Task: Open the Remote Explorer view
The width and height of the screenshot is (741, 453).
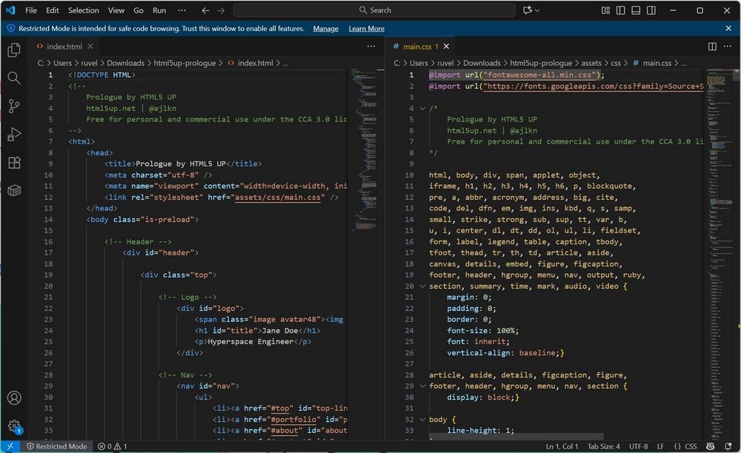Action: pos(13,190)
